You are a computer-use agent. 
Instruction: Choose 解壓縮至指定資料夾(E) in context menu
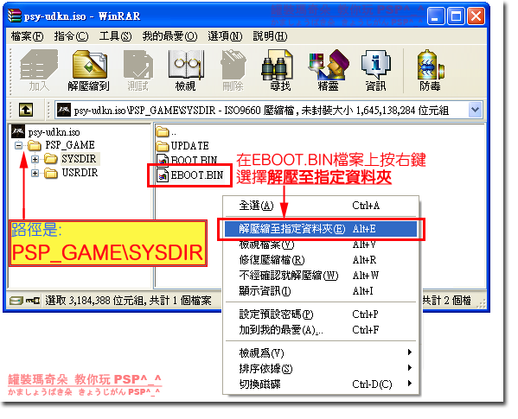[x=321, y=229]
